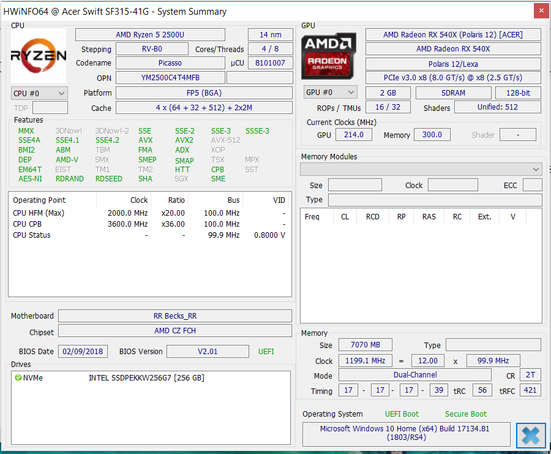Image resolution: width=551 pixels, height=454 pixels.
Task: Click the 2T command rate field
Action: (531, 375)
